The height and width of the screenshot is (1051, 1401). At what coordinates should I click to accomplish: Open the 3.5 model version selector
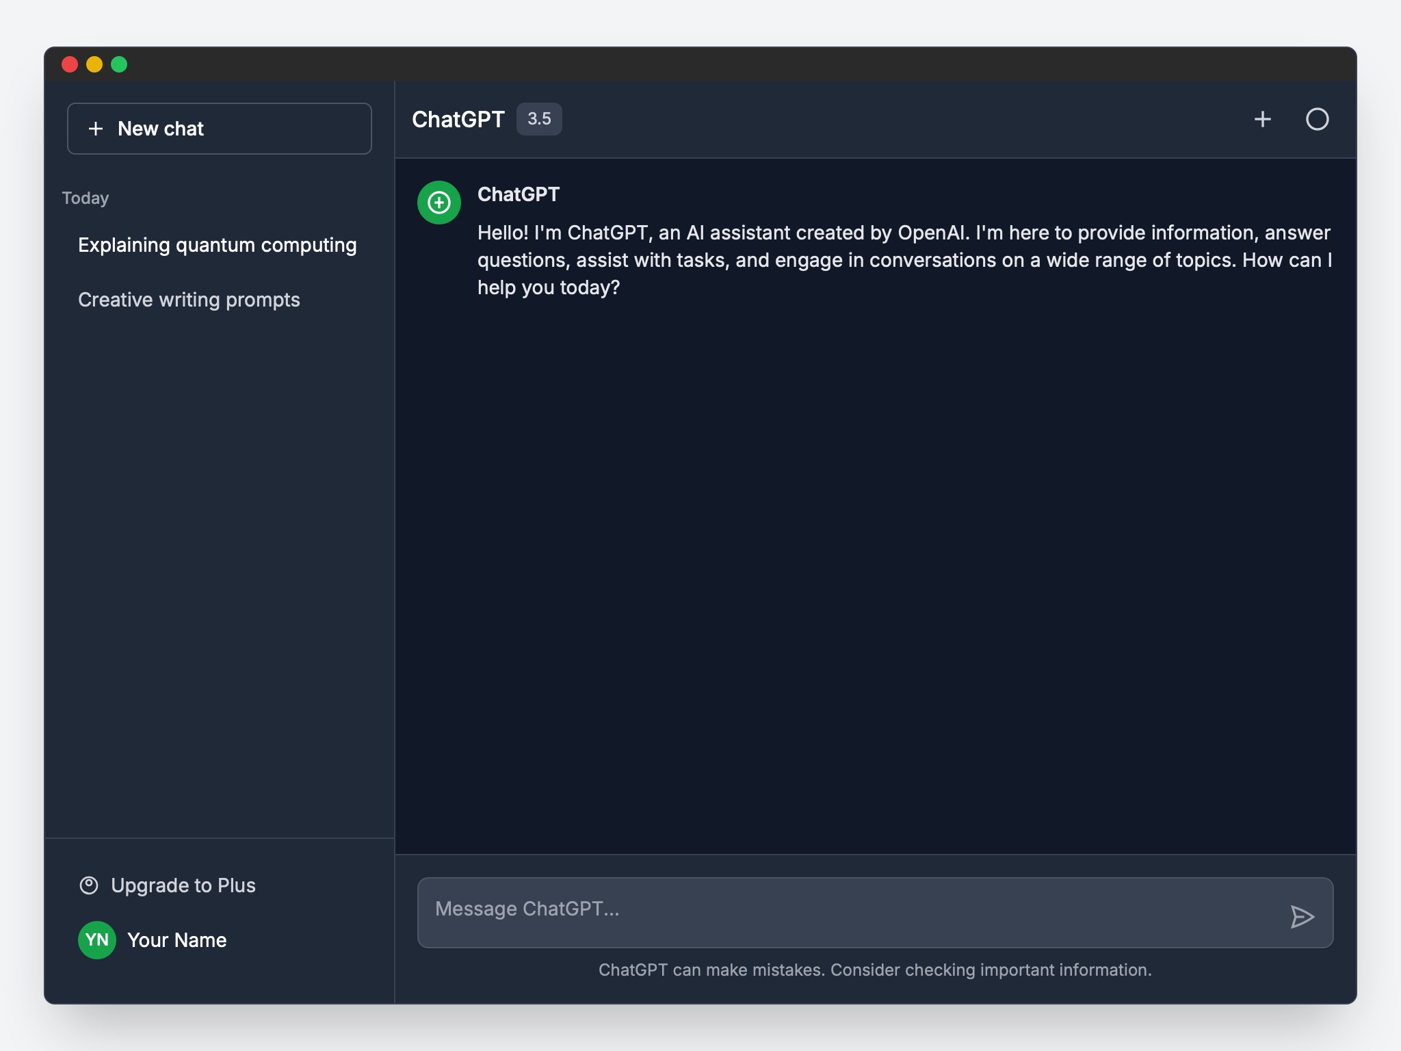[539, 118]
